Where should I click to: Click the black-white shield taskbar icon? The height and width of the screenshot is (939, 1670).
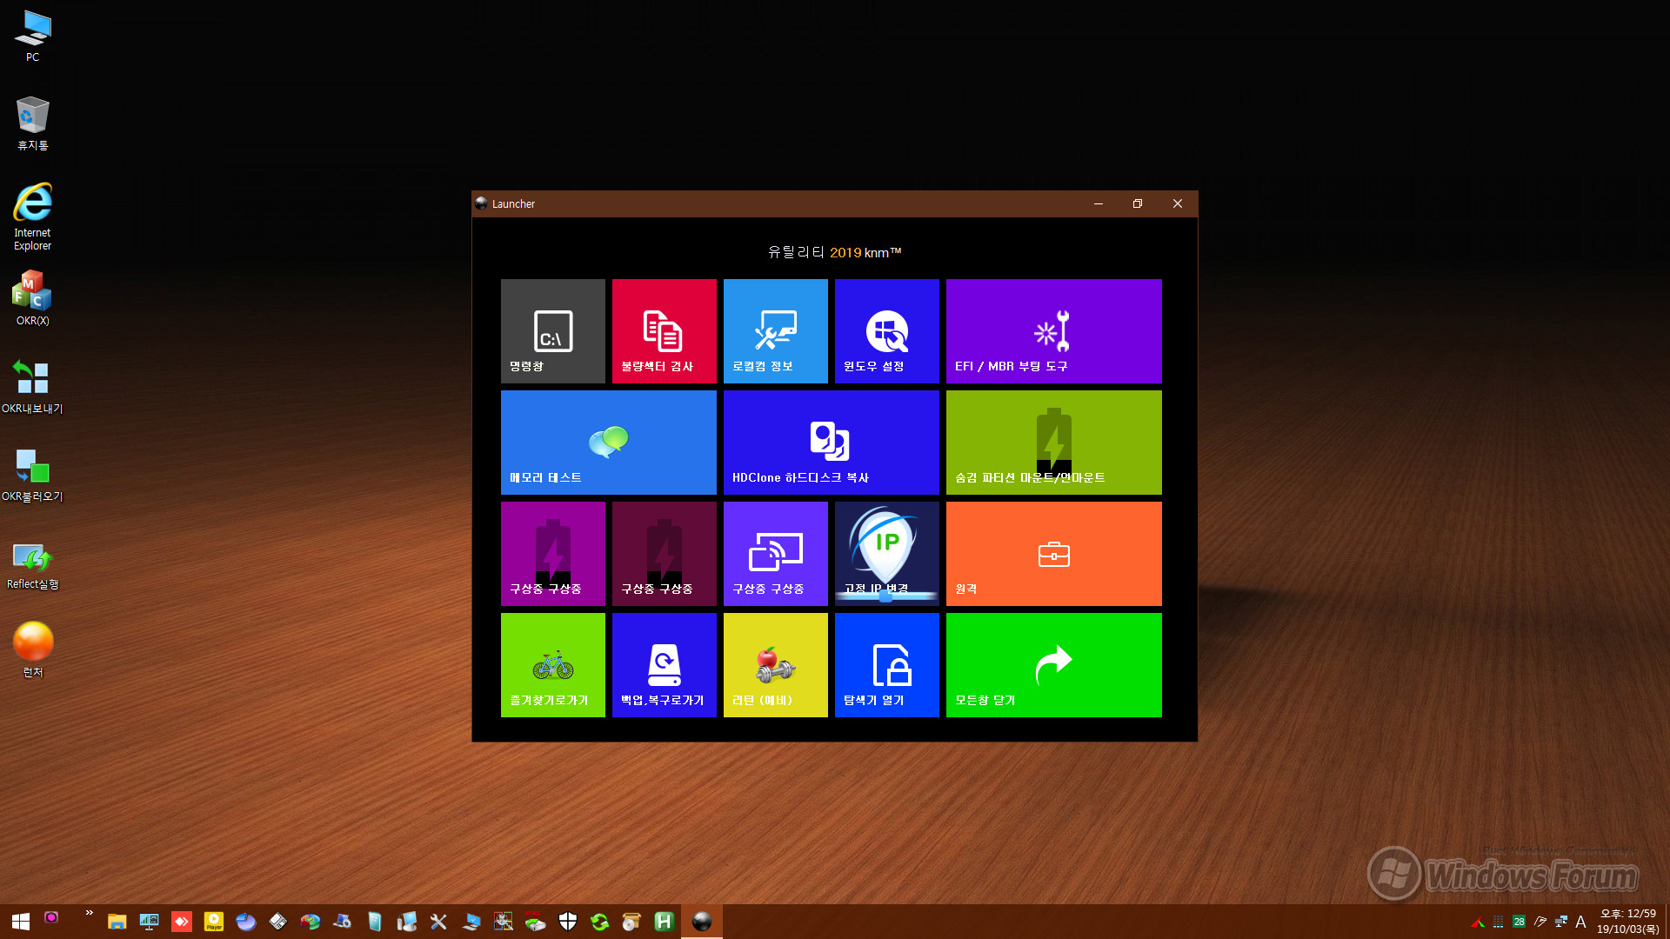[x=568, y=922]
